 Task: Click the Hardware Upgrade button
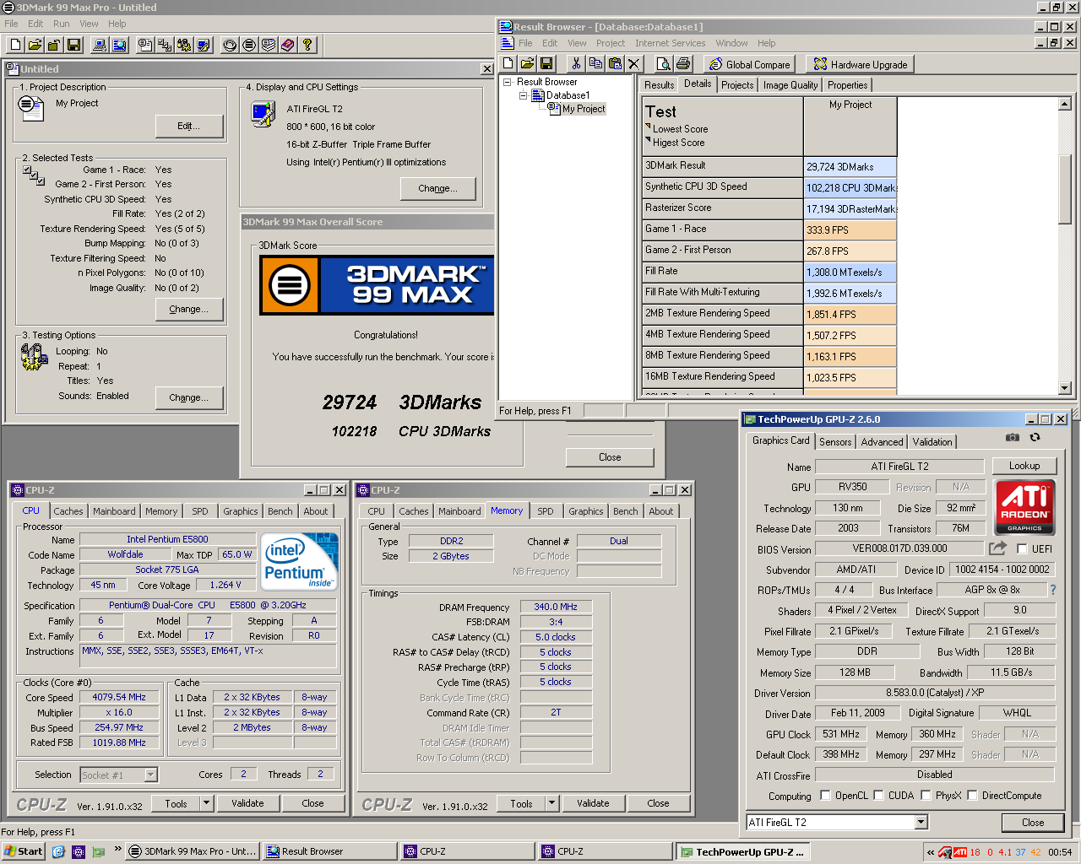(860, 64)
